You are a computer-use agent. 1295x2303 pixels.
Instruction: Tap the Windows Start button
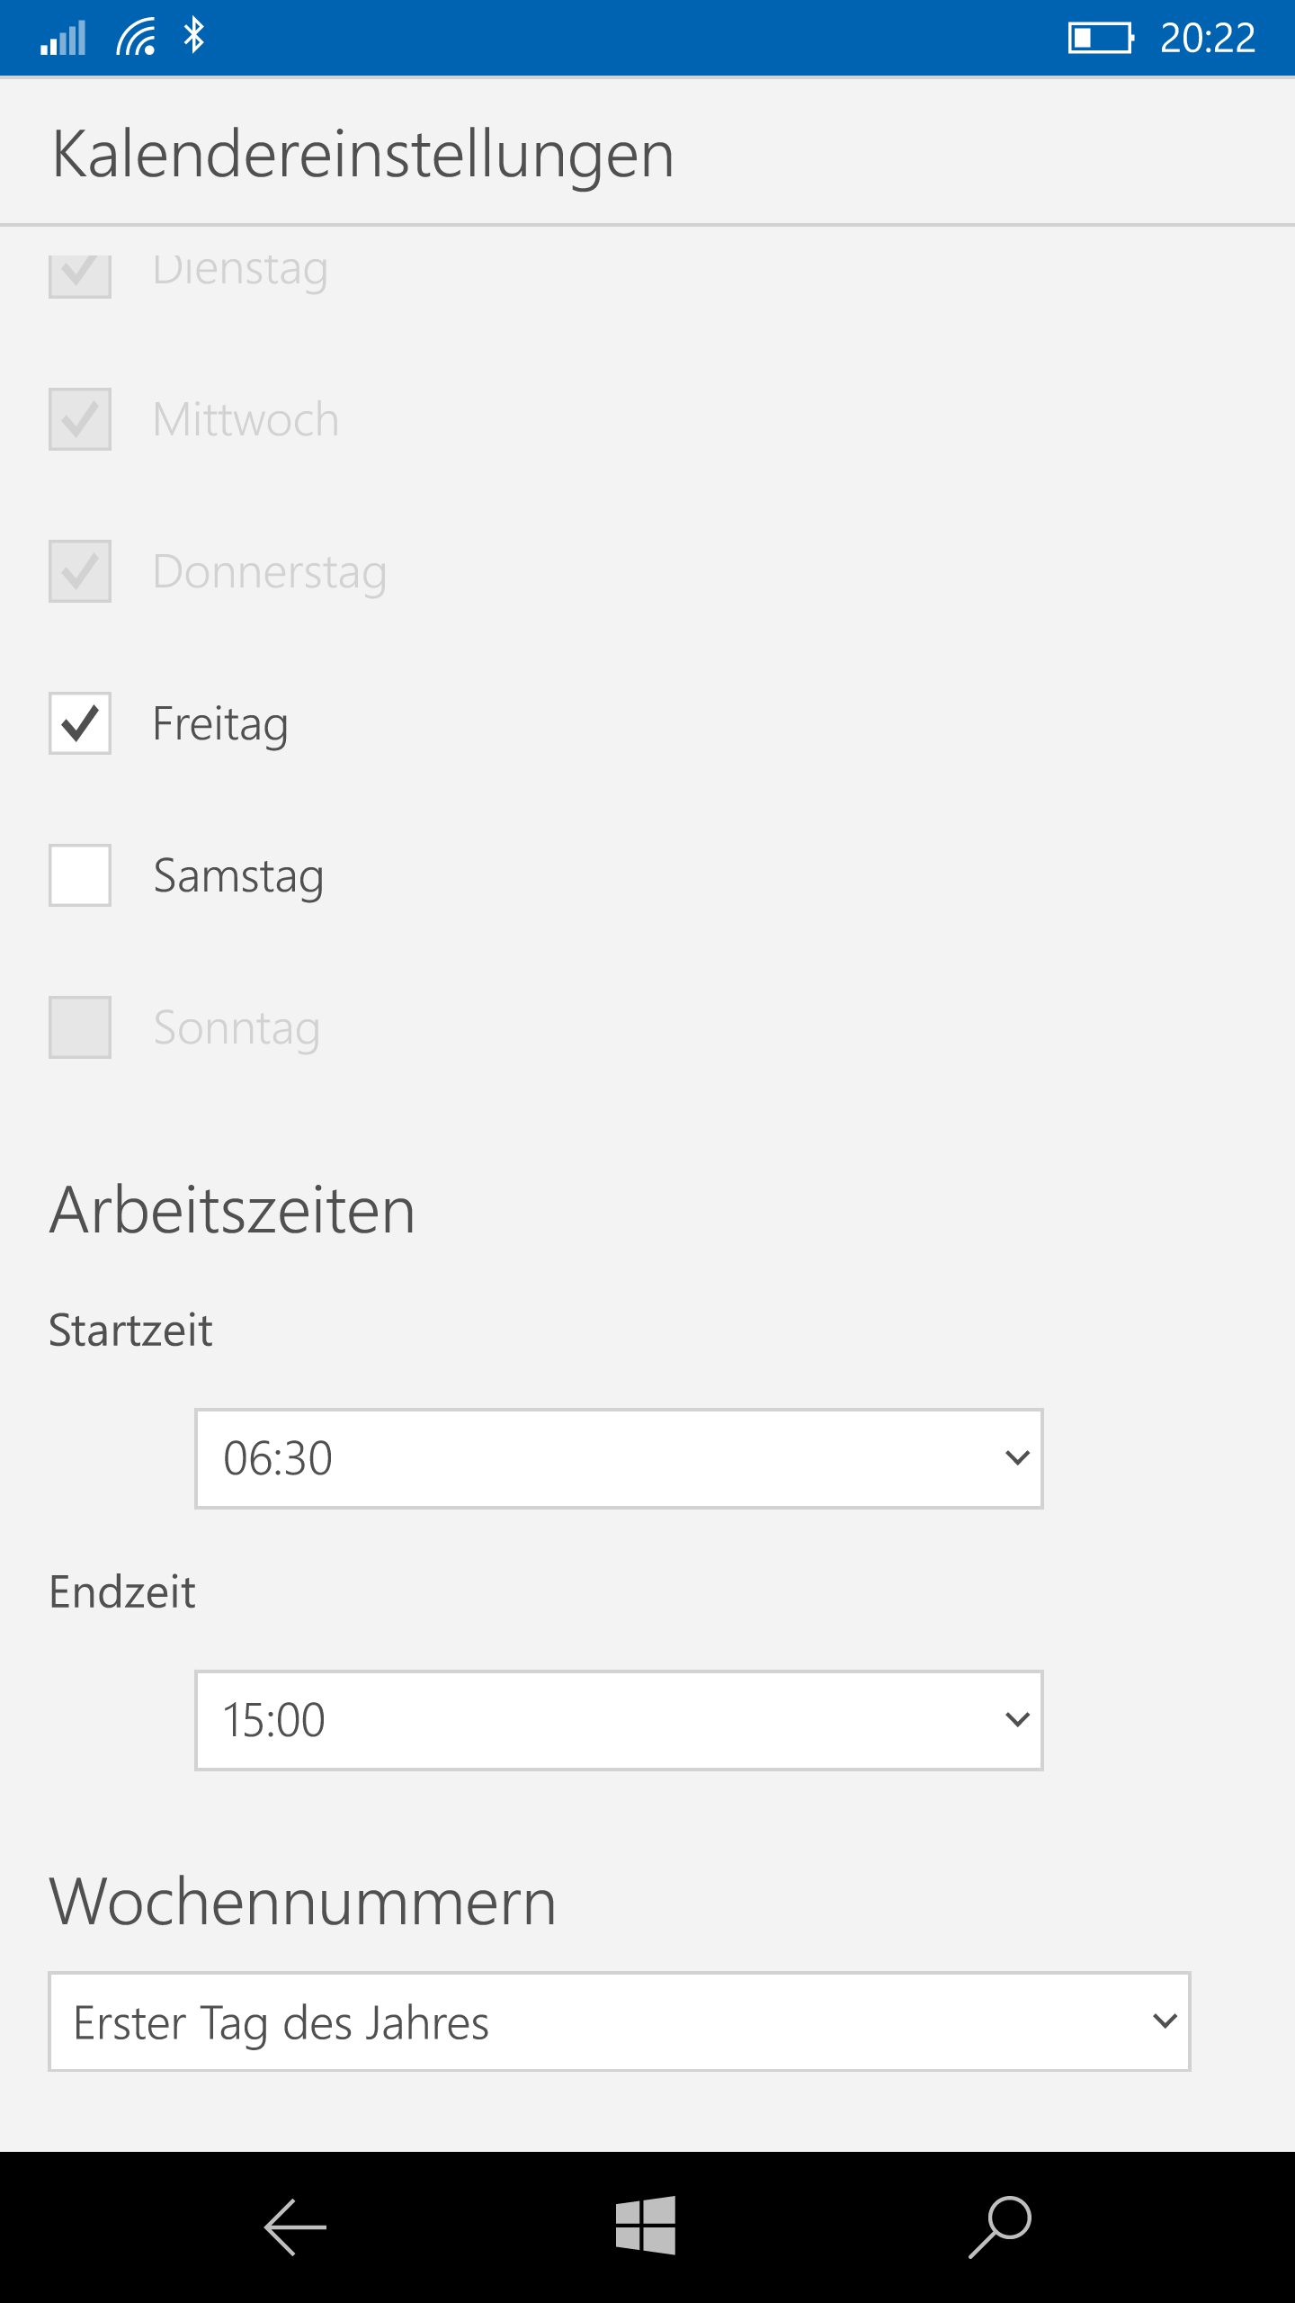click(646, 2226)
